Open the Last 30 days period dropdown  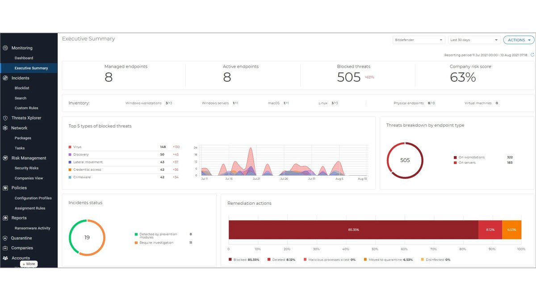pyautogui.click(x=474, y=40)
